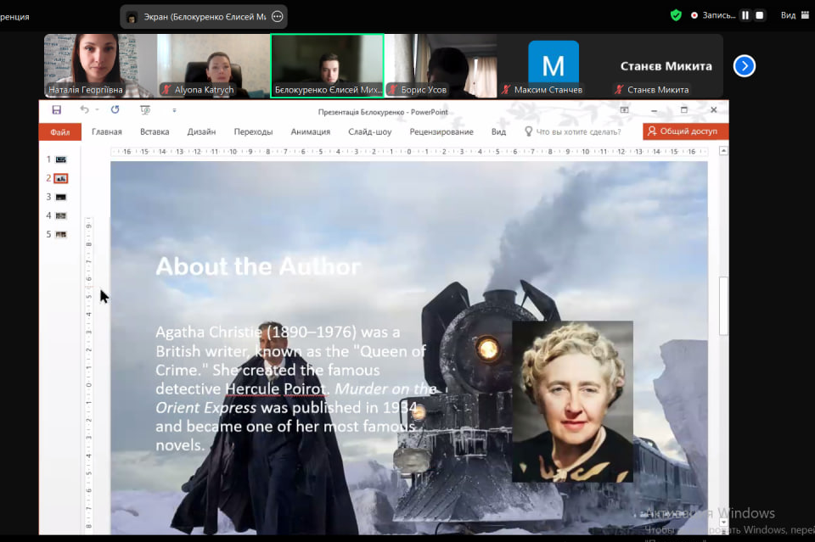
Task: Select slide 1 thumbnail
Action: click(61, 159)
